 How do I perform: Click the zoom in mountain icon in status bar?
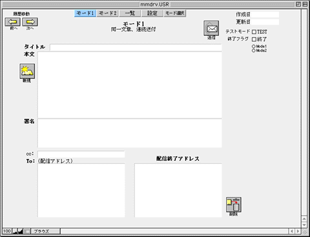[21, 231]
